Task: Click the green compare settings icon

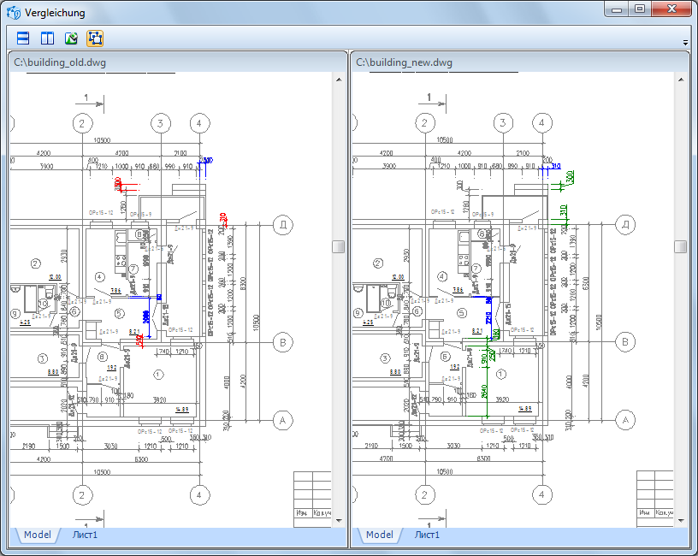Action: 71,38
